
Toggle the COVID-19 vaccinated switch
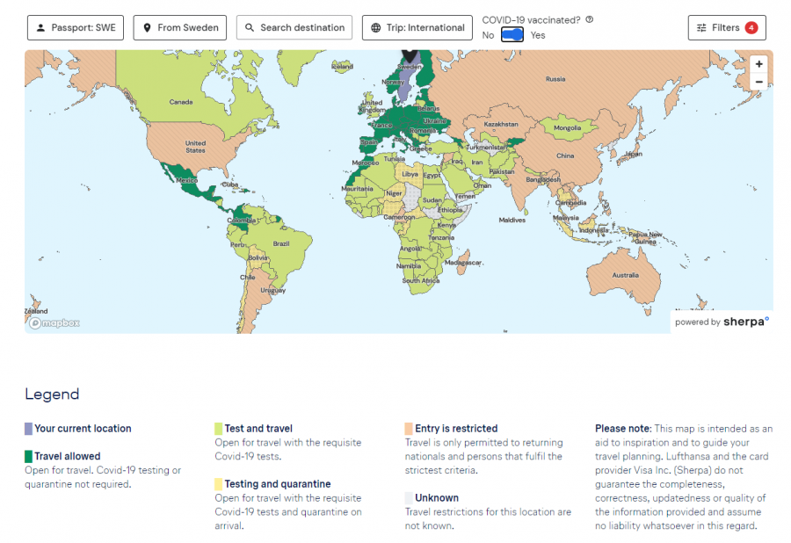(512, 35)
